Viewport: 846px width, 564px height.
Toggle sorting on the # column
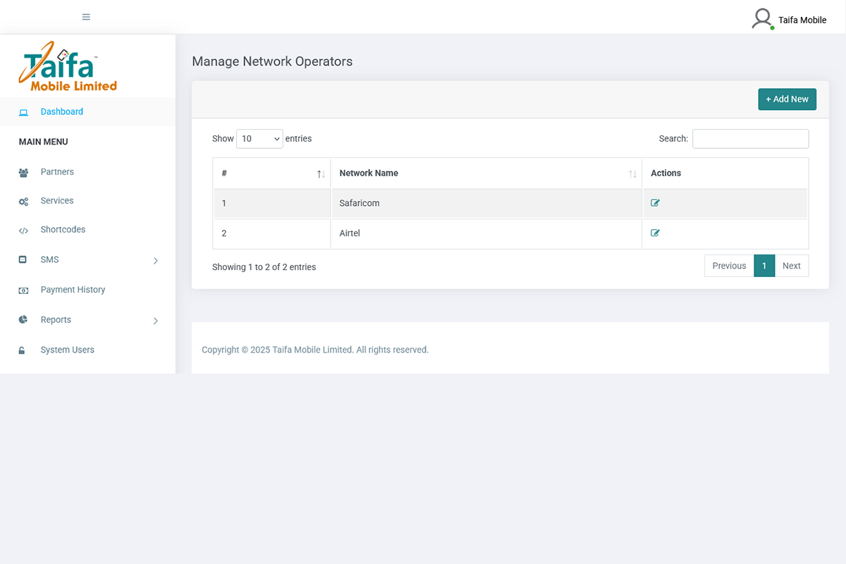pos(319,173)
